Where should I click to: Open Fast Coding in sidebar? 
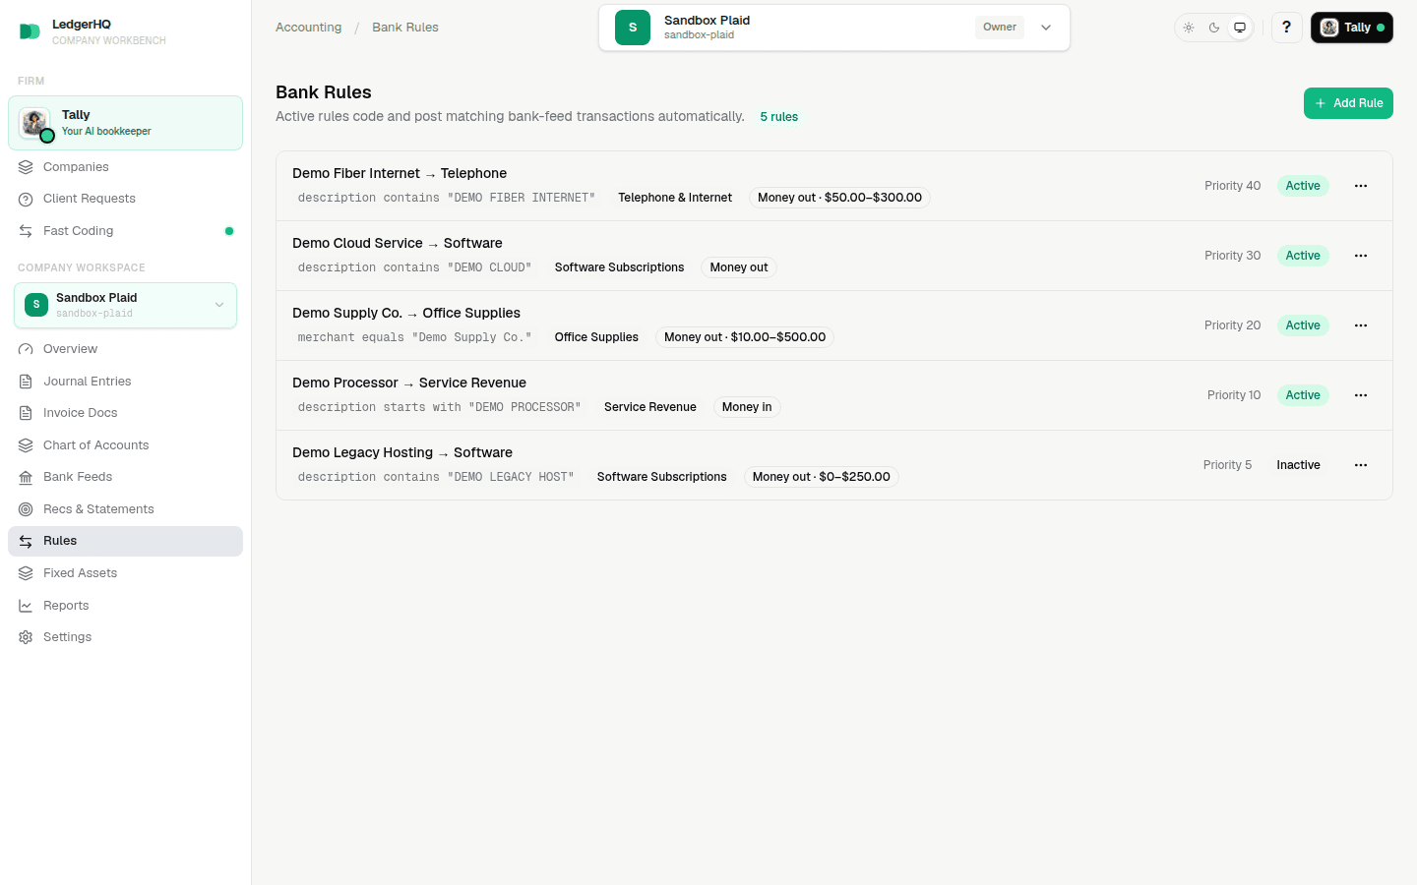click(125, 231)
